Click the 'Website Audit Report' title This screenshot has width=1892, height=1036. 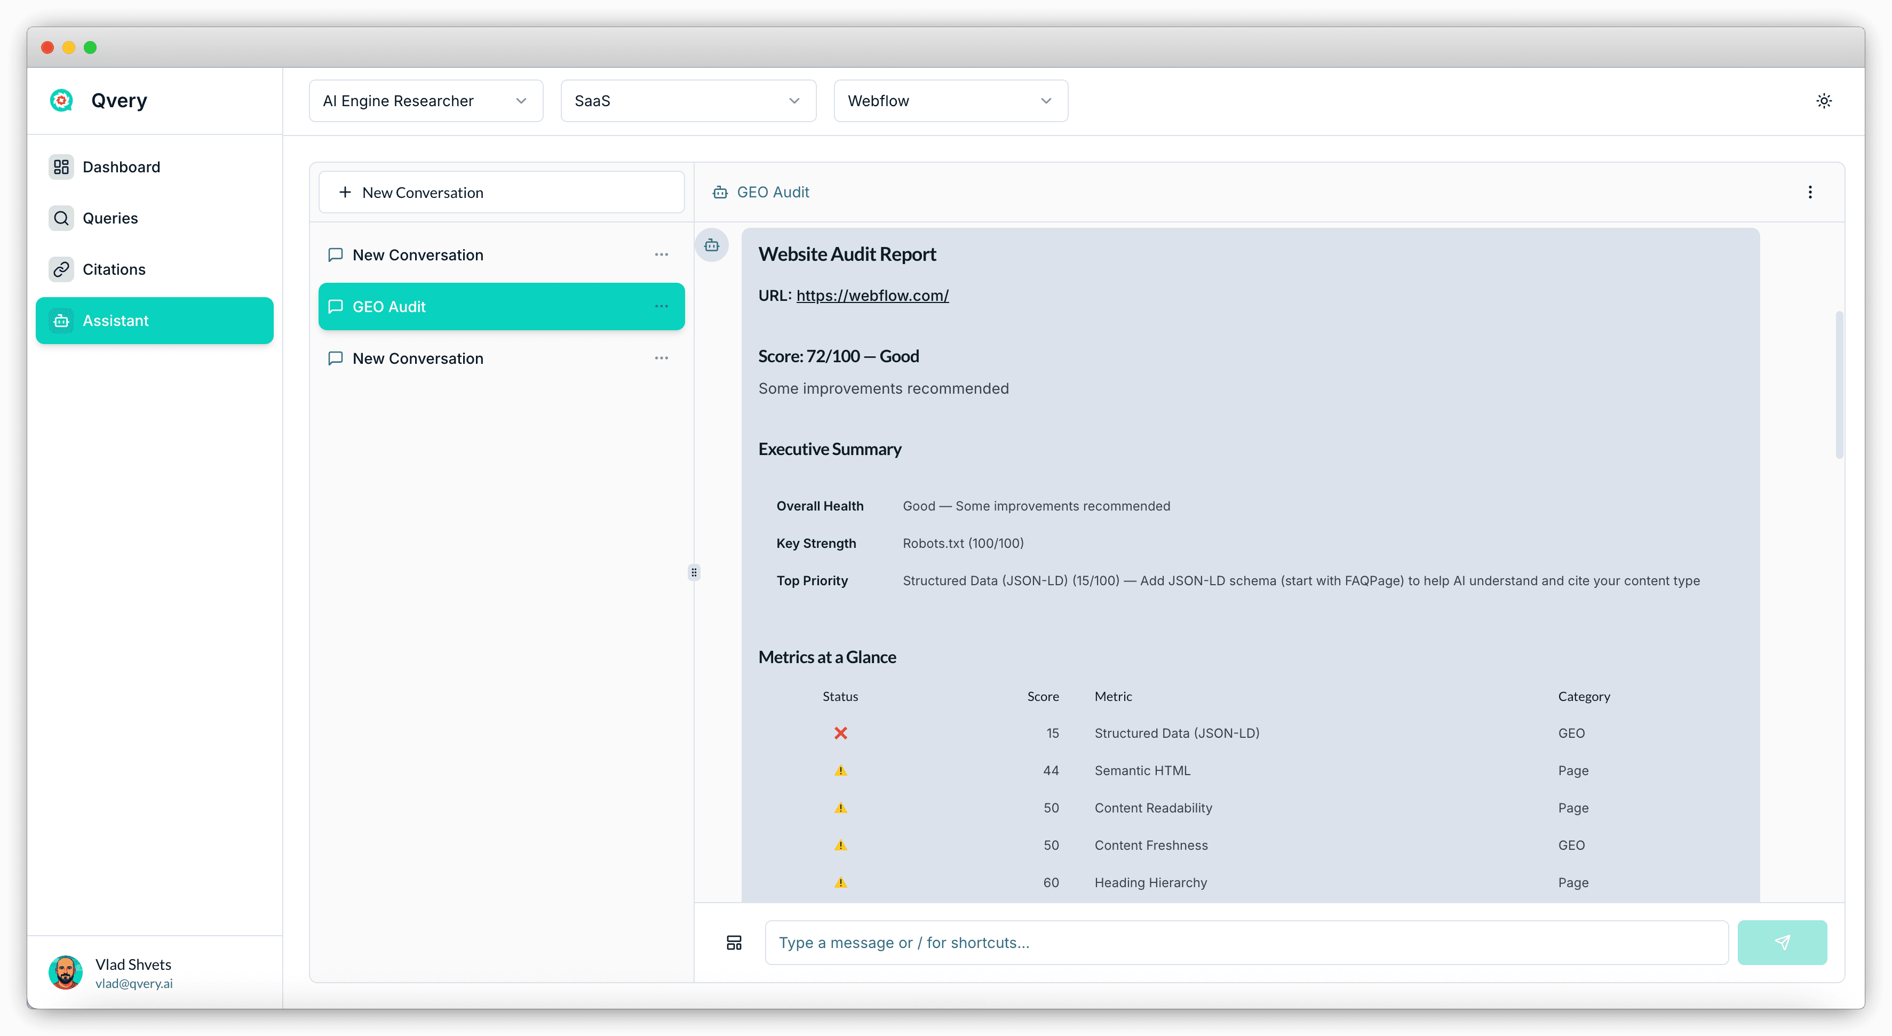click(x=847, y=254)
